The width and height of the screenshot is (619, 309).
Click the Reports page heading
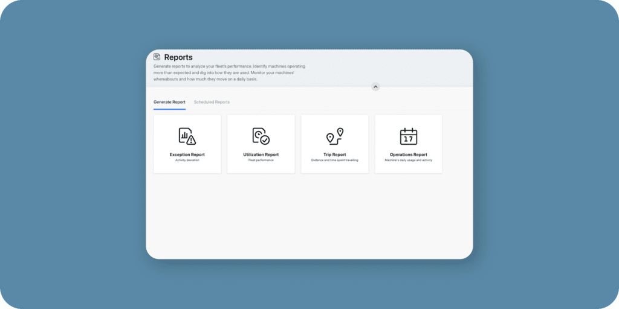click(178, 57)
